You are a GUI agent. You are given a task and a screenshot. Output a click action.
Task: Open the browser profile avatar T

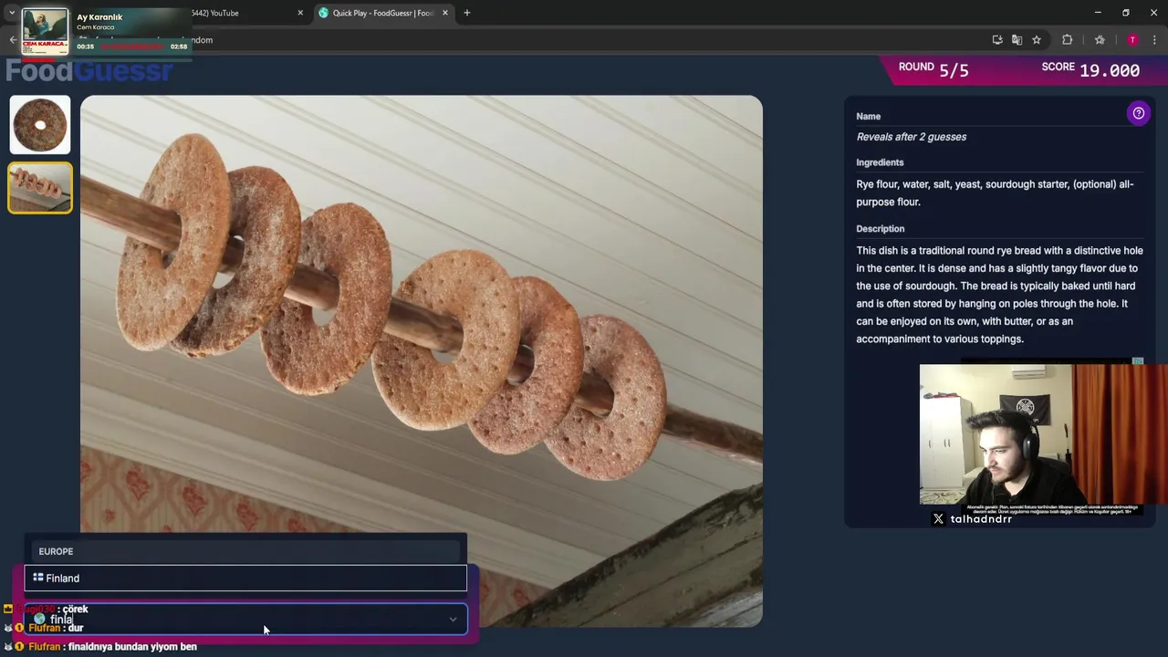click(x=1132, y=40)
